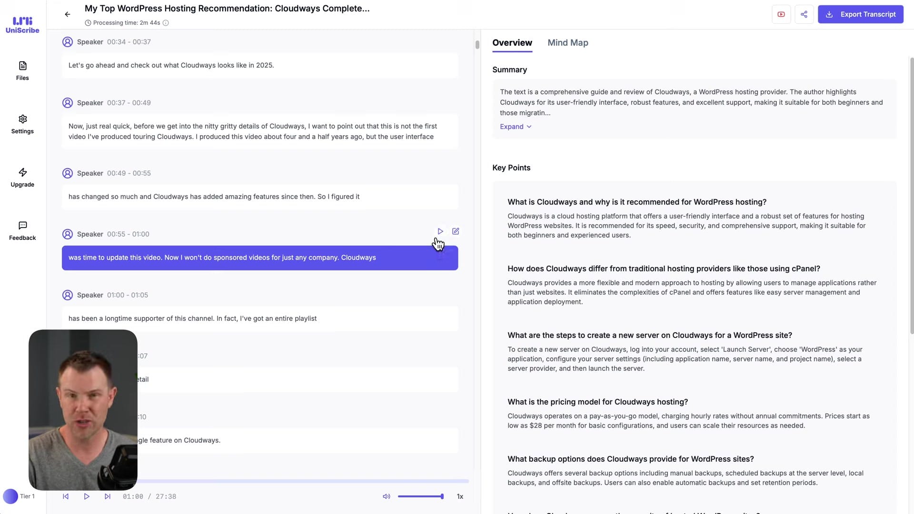Viewport: 914px width, 514px height.
Task: Change the 1x playback speed
Action: 460,496
